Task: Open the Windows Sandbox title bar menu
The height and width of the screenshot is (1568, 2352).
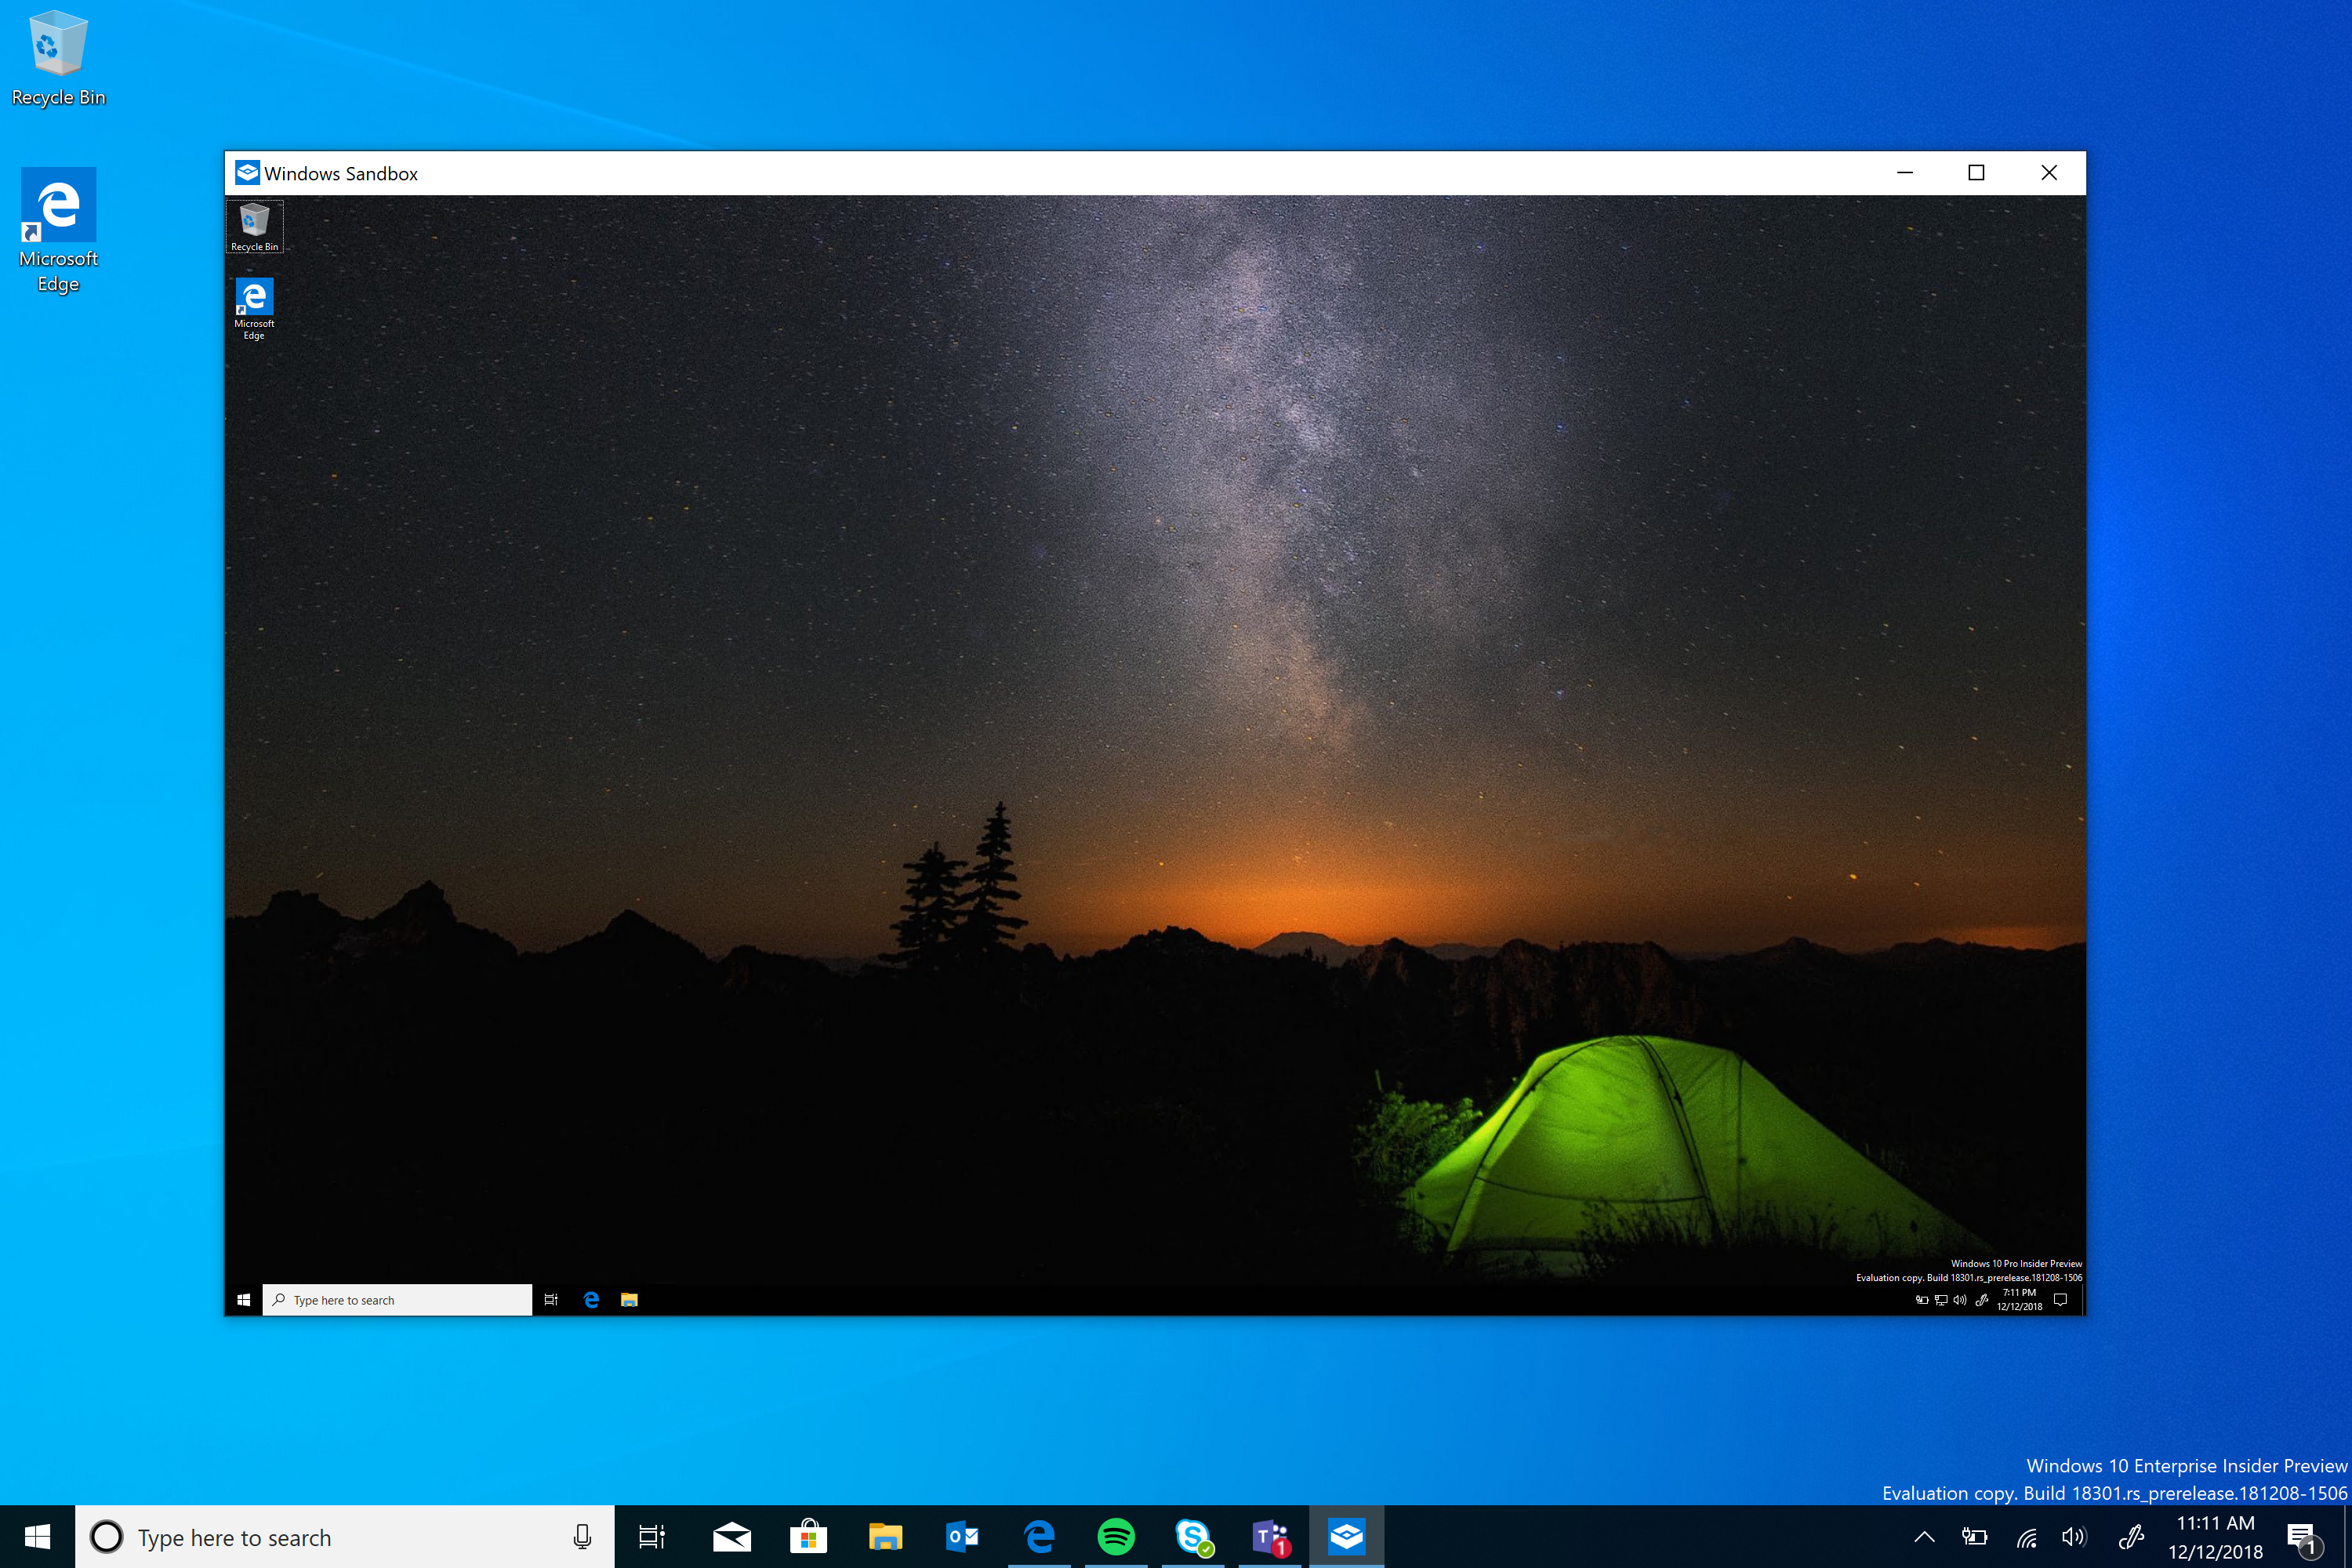Action: [x=249, y=173]
